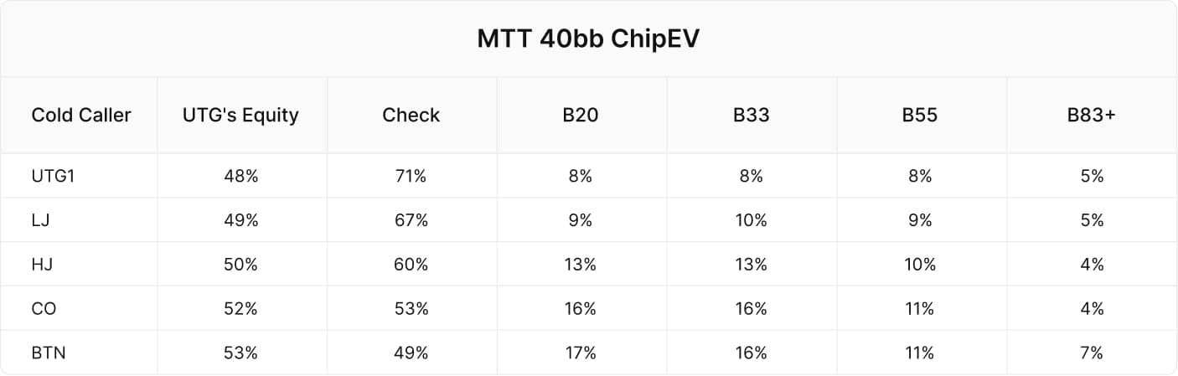Image resolution: width=1178 pixels, height=376 pixels.
Task: Click the 48% equity cell for UTG1
Action: pos(240,176)
